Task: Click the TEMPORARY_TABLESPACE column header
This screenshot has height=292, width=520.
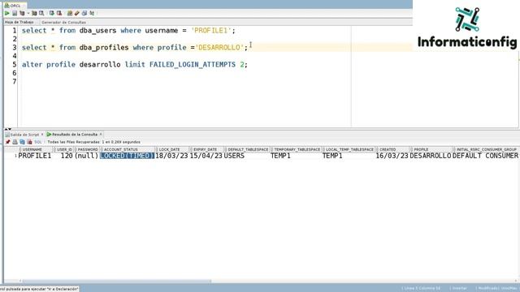Action: (297, 149)
